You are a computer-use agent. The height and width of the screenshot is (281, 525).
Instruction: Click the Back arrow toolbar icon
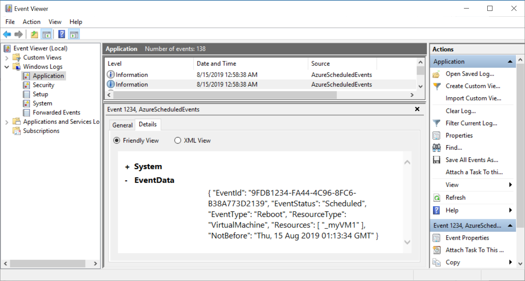(x=7, y=34)
